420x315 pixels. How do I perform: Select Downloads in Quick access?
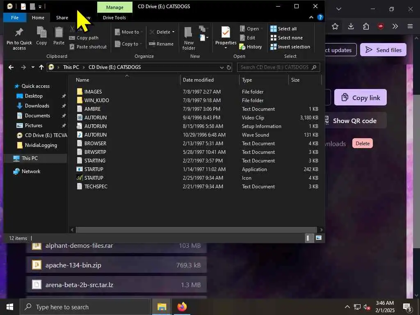[37, 106]
